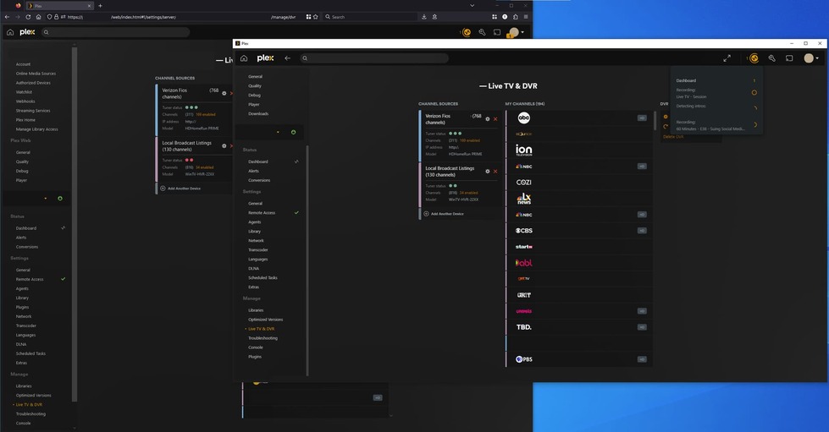Reload the page in Firefox
829x432 pixels.
pos(28,17)
